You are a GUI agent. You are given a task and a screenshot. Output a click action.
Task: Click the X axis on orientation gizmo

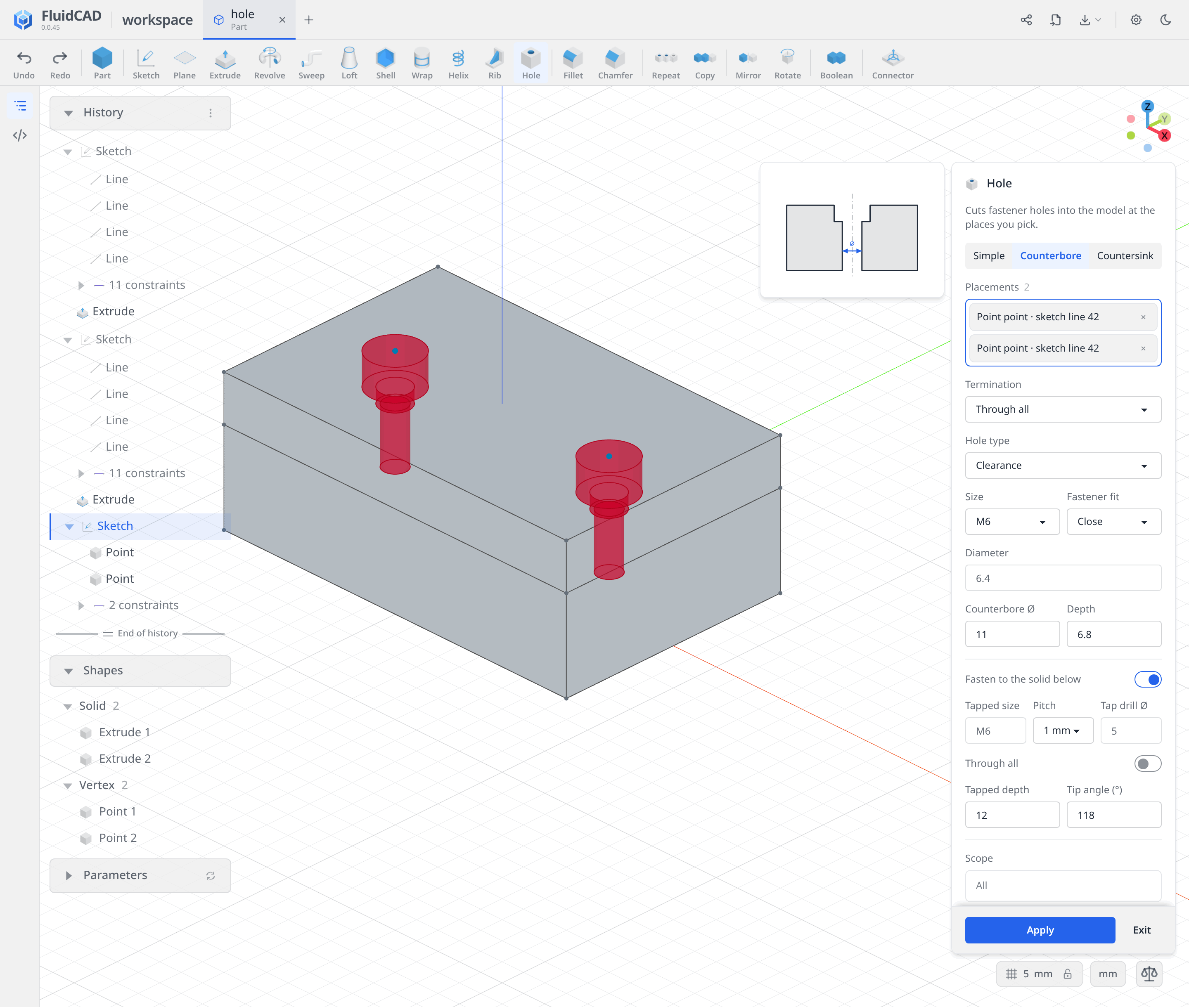(x=1165, y=136)
